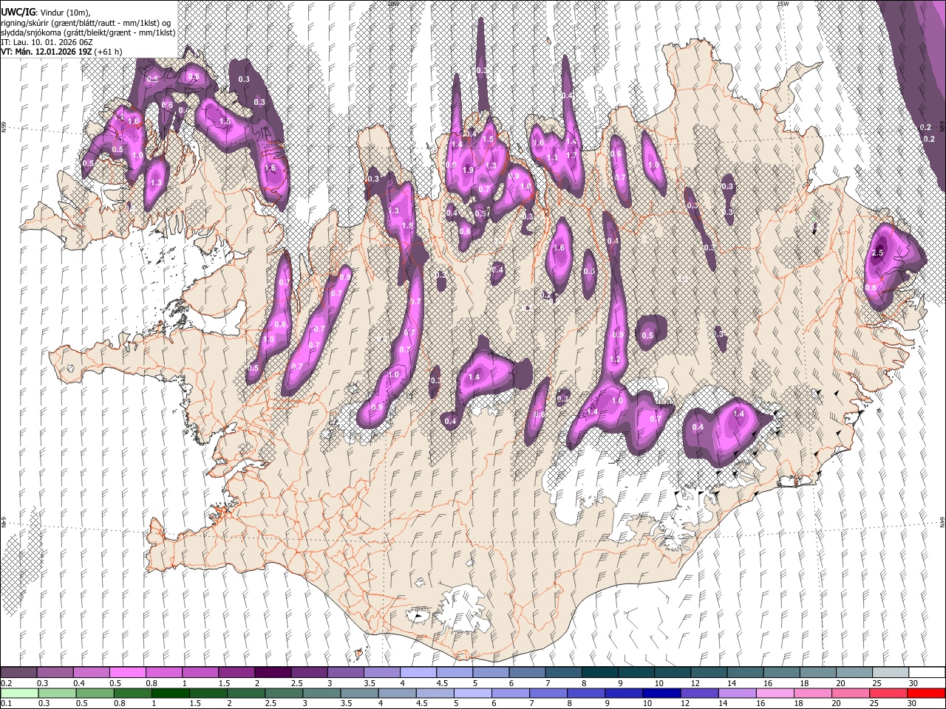Viewport: 946px width, 709px height.
Task: Click the red 30 swatch in rain legend
Action: point(926,693)
